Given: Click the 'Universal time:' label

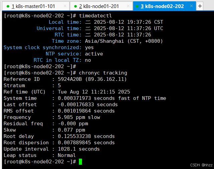Looking at the screenshot, I should click(x=59, y=28).
